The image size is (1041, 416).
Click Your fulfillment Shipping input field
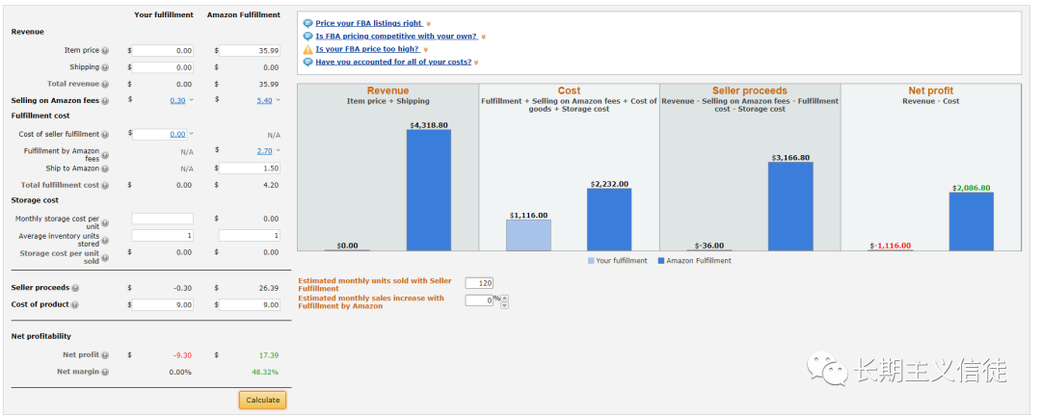[x=163, y=67]
